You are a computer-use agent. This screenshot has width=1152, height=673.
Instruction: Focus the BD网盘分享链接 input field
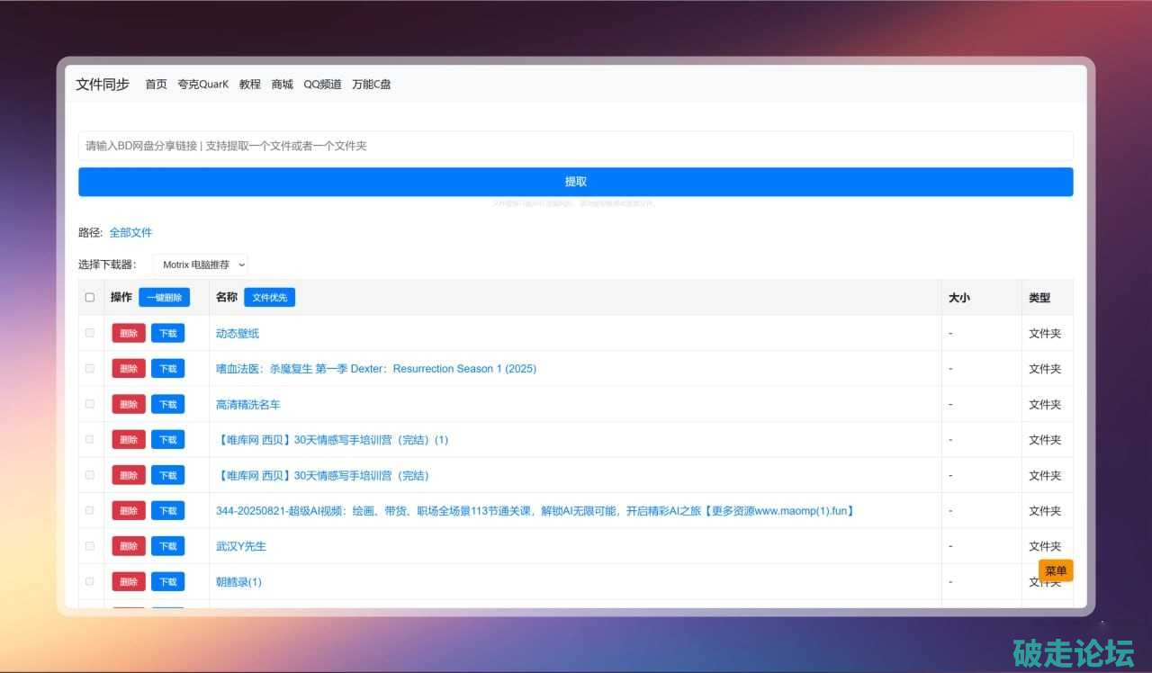pos(576,146)
